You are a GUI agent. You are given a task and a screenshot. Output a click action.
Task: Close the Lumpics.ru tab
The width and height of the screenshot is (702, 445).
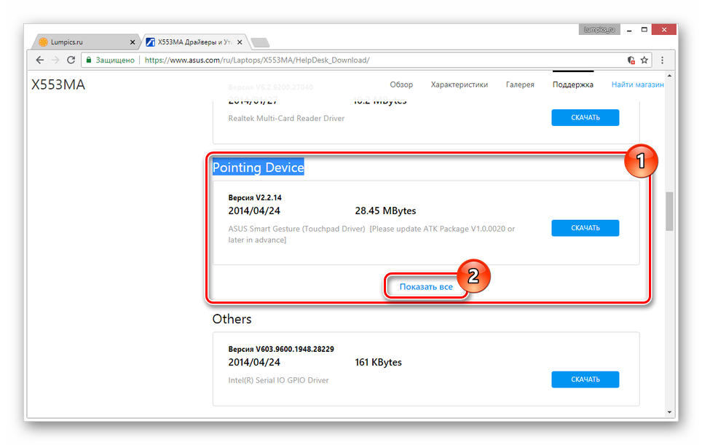point(133,42)
